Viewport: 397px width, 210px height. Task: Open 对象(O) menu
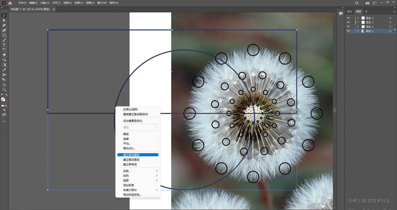click(45, 3)
